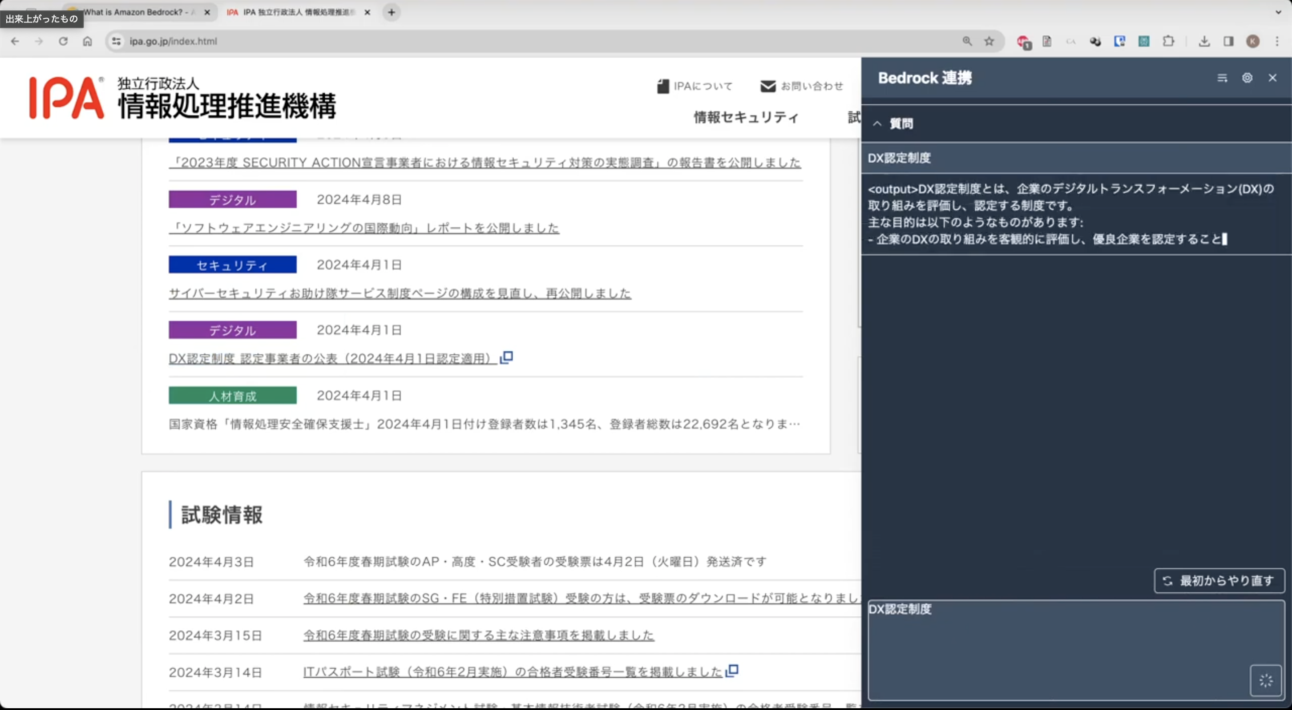
Task: Click the red IPA extension icon with badge
Action: (1024, 42)
